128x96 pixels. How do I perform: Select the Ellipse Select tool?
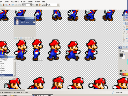click(x=124, y=23)
